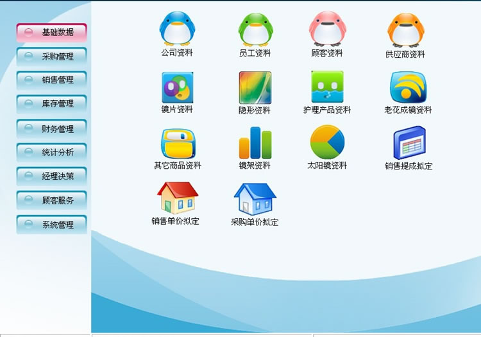Select the 基础数据 sidebar menu
481x337 pixels.
coord(51,32)
